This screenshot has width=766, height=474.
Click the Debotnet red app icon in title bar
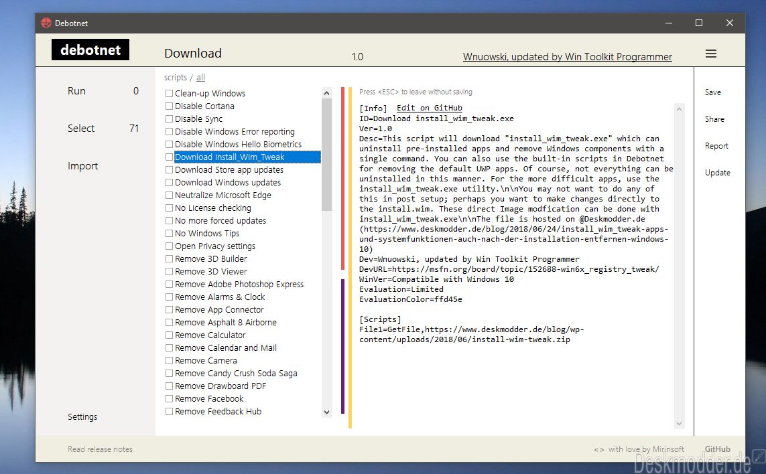point(46,23)
